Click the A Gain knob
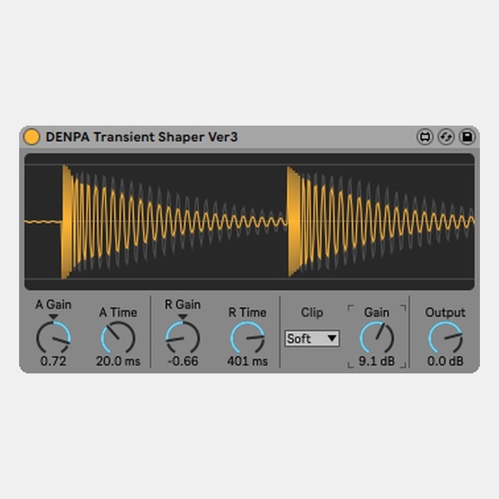This screenshot has height=499, width=499. pos(53,338)
